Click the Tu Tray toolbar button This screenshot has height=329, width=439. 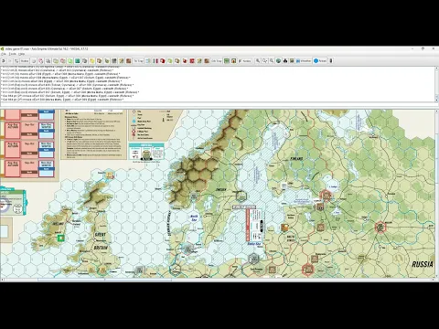pyautogui.click(x=138, y=61)
